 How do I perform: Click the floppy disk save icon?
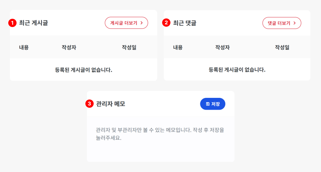208,104
